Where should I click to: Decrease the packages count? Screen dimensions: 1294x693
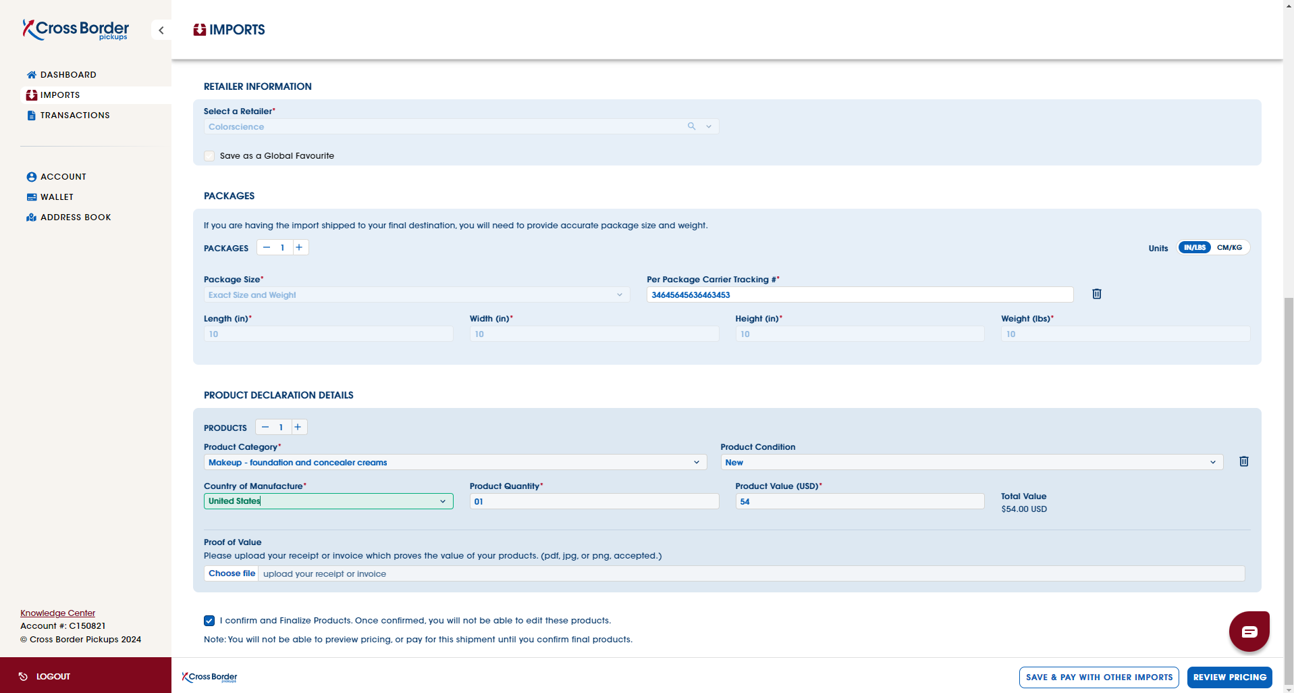(x=267, y=247)
